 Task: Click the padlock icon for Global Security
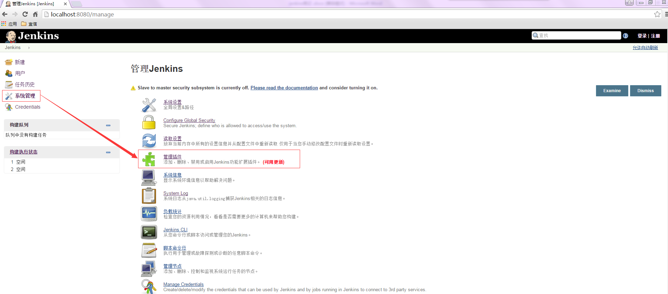pyautogui.click(x=149, y=123)
